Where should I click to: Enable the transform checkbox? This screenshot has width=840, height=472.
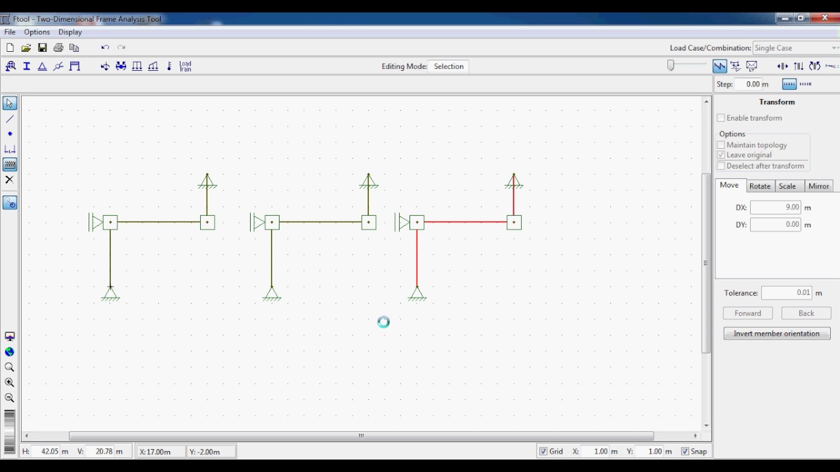(721, 118)
